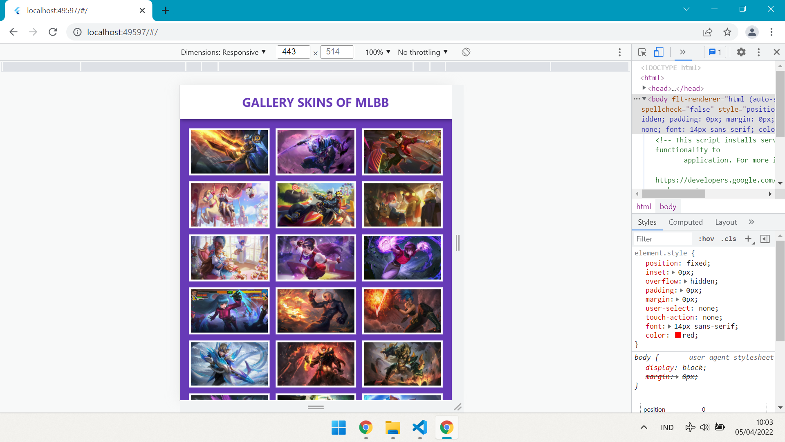This screenshot has width=785, height=442.
Task: Select the body breadcrumb
Action: (668, 206)
